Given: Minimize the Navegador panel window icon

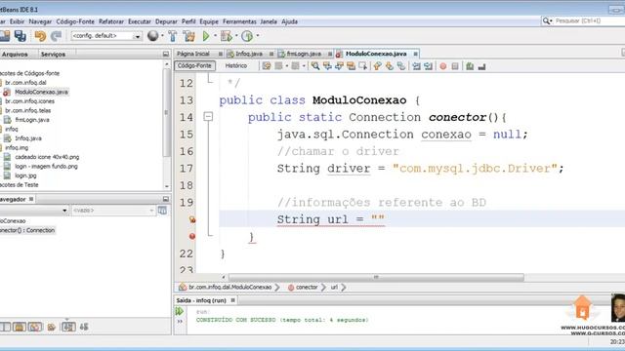Looking at the screenshot, I should (x=166, y=199).
